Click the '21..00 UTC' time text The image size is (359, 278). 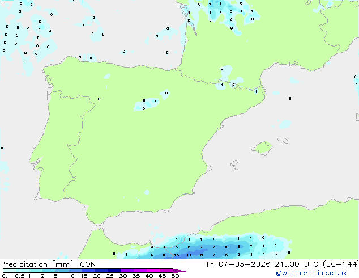pos(297,264)
